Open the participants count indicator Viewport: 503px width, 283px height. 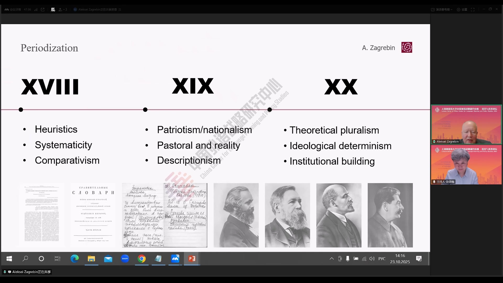63,9
